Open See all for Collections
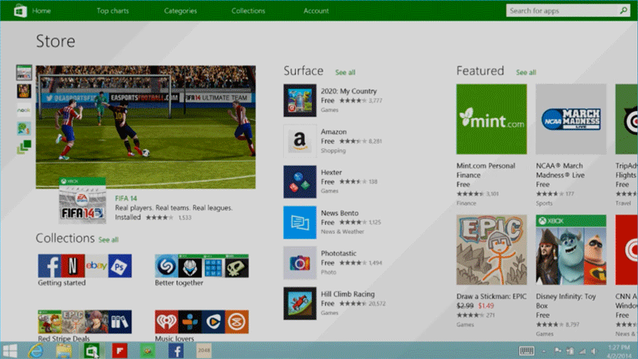Screen dimensions: 638x359 tap(108, 239)
